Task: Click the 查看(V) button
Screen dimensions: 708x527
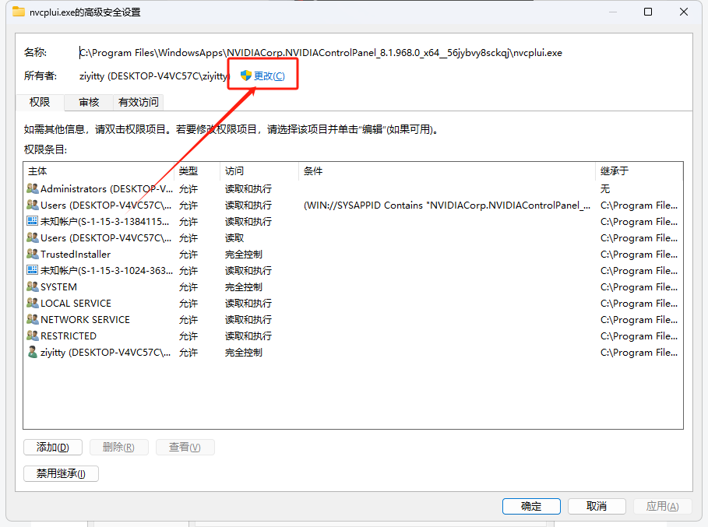Action: tap(185, 447)
